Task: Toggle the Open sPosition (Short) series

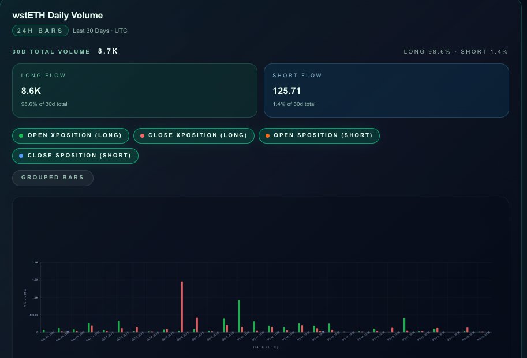Action: [319, 135]
